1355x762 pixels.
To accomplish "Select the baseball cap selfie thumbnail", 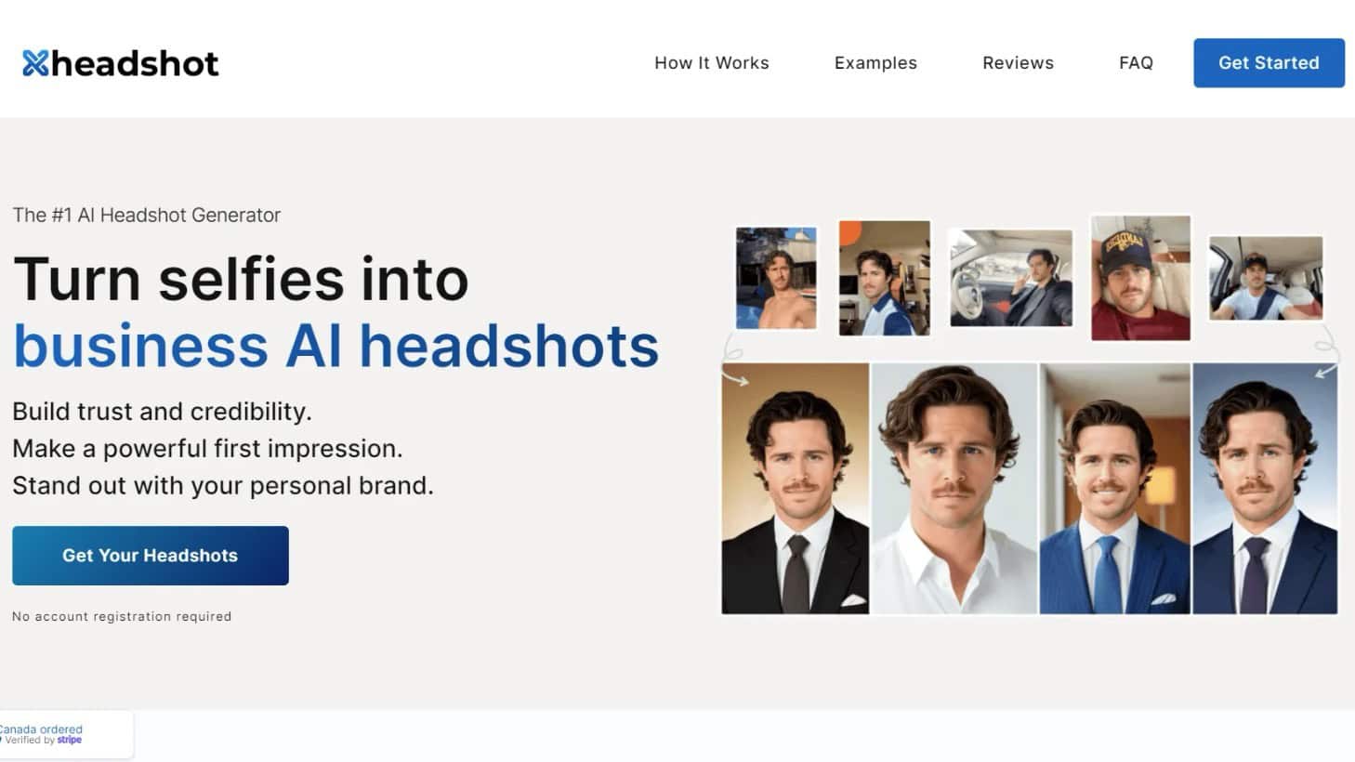I will [1139, 276].
